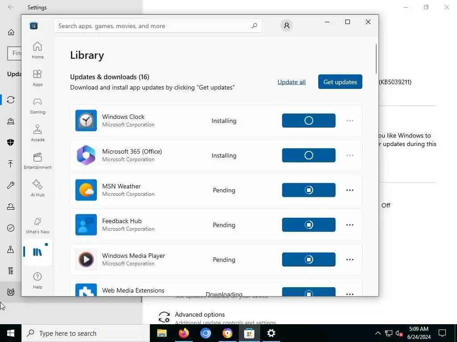
Task: Open AI Hub in Store sidebar
Action: 37,188
